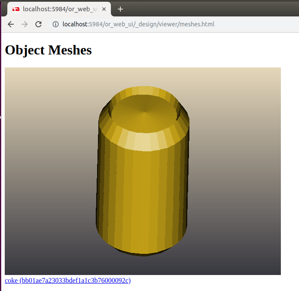The width and height of the screenshot is (299, 291).
Task: Click the browser forward arrow
Action: click(x=25, y=24)
